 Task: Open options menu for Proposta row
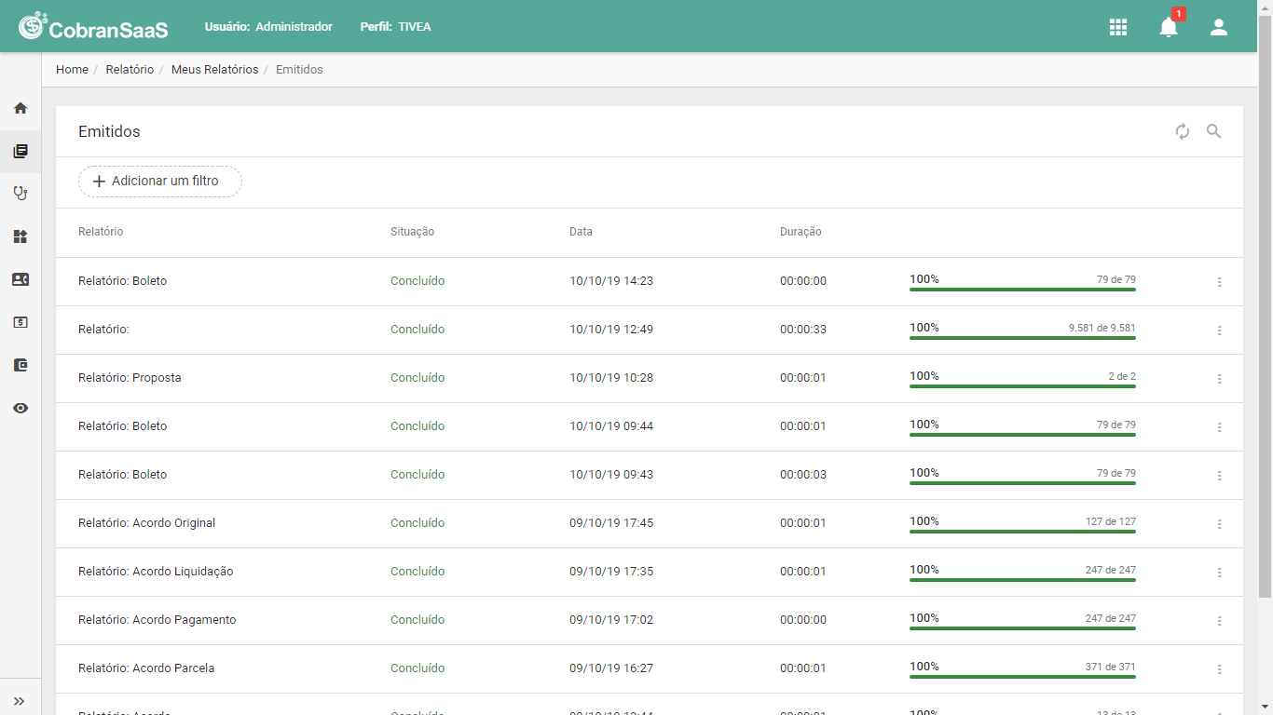[1219, 379]
